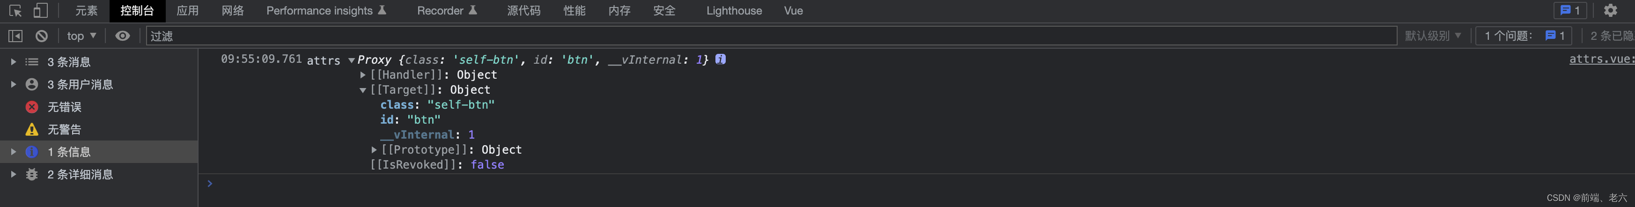Expand the [[Handler]] Object entry

coord(363,75)
